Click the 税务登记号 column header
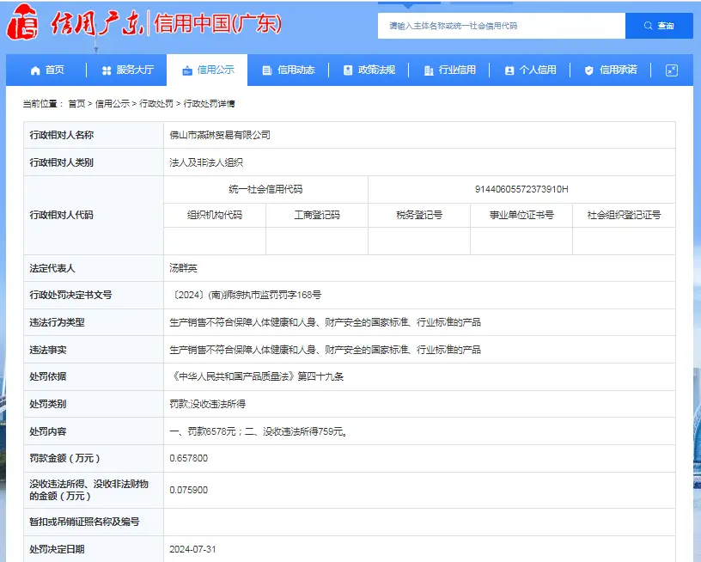Viewport: 701px width, 562px height. coord(419,215)
